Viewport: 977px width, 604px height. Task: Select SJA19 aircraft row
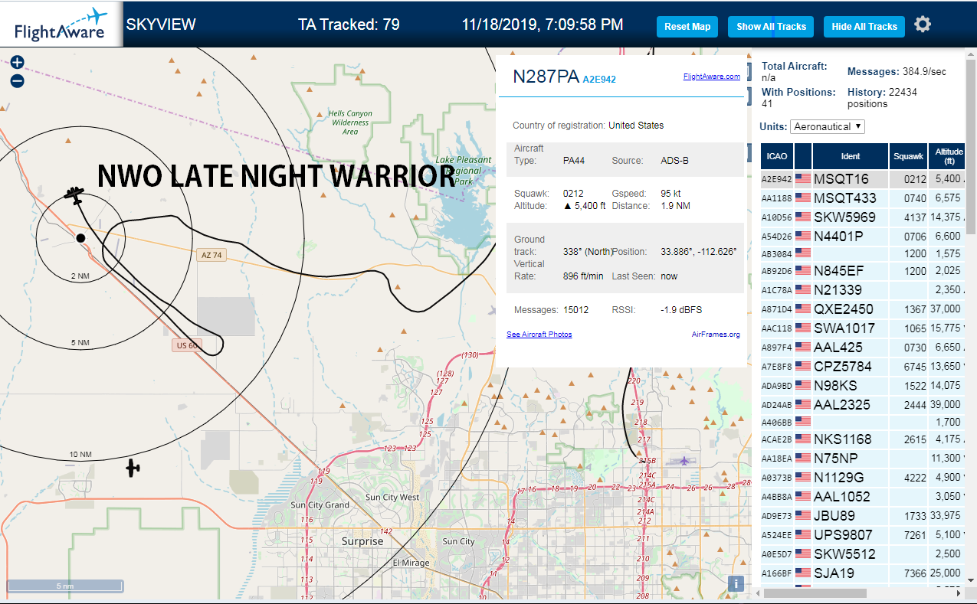pyautogui.click(x=863, y=573)
